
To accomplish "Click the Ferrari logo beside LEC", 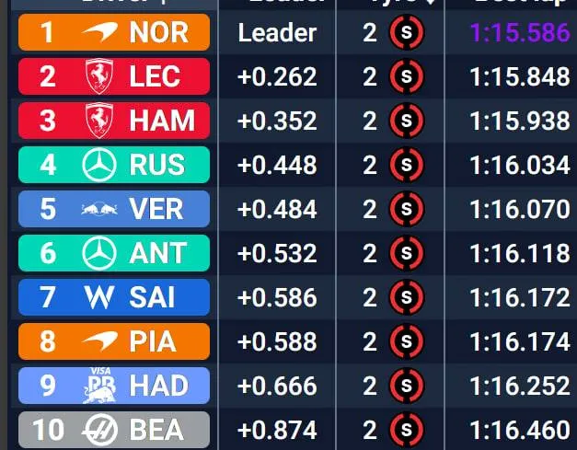I will tap(98, 76).
